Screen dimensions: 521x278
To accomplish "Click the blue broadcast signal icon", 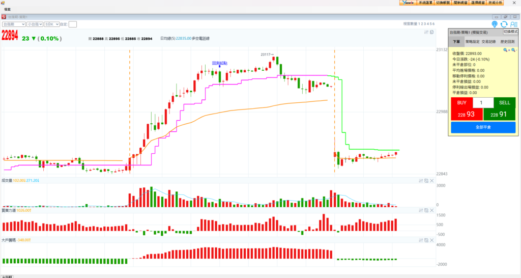I will coord(495,24).
